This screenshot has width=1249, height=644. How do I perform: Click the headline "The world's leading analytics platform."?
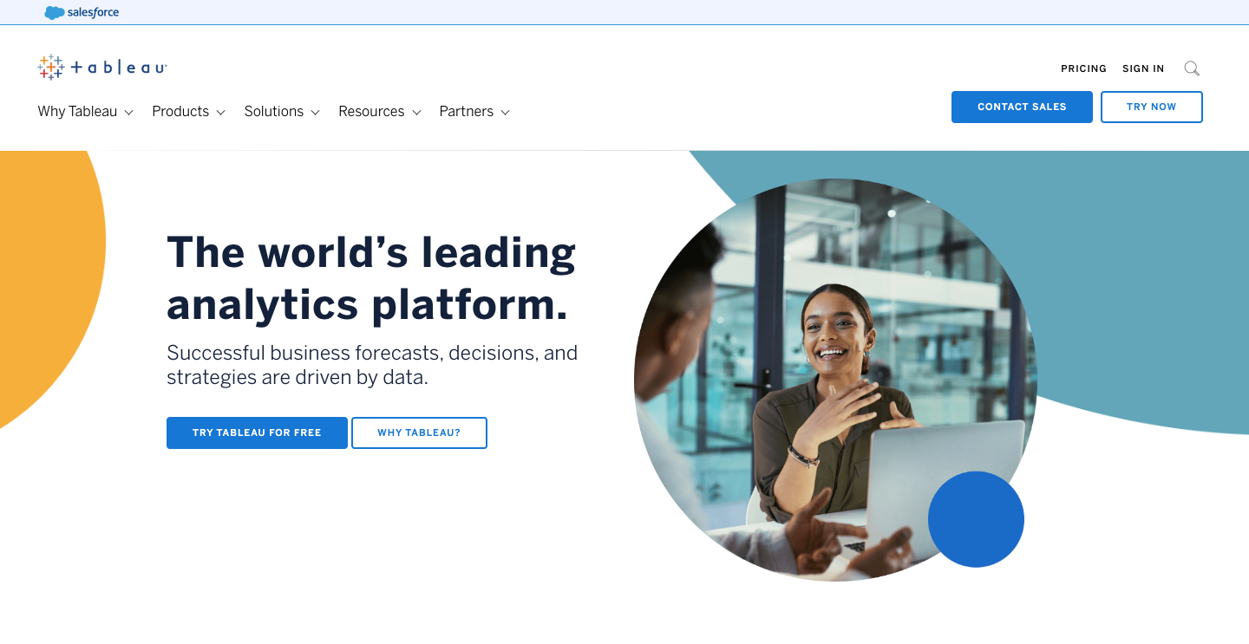[x=371, y=278]
